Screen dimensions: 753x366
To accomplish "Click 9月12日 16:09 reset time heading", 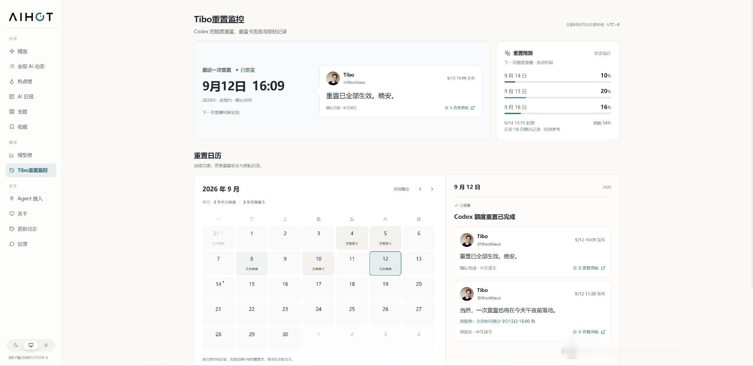I will pyautogui.click(x=243, y=86).
